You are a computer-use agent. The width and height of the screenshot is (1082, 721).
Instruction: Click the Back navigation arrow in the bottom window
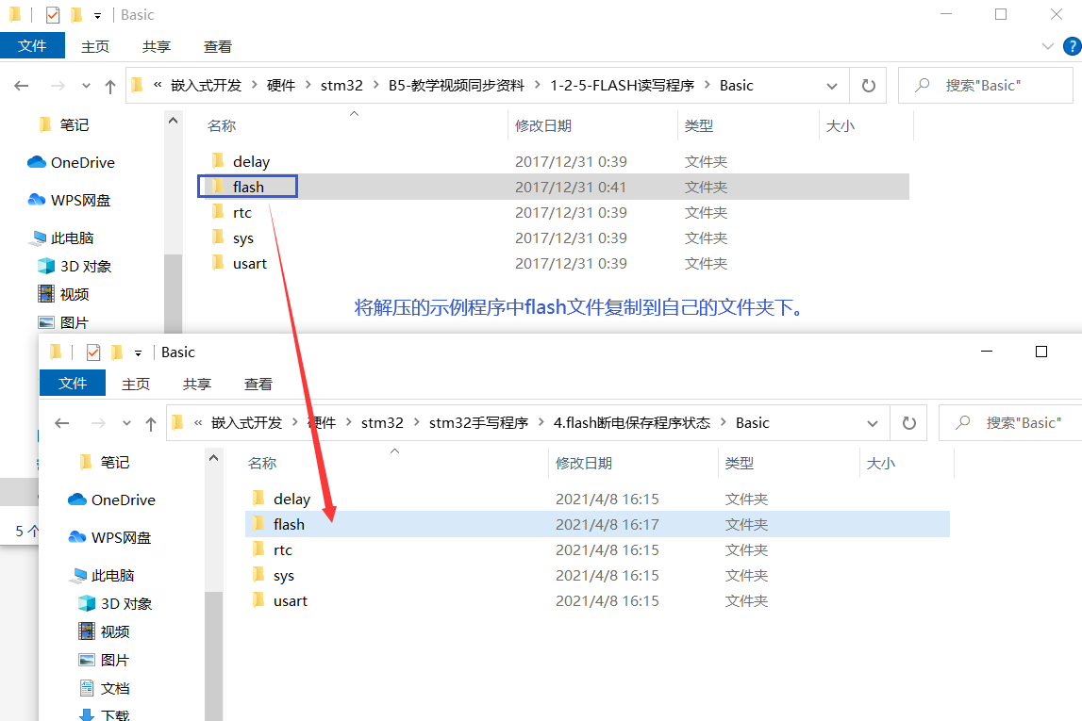coord(62,422)
